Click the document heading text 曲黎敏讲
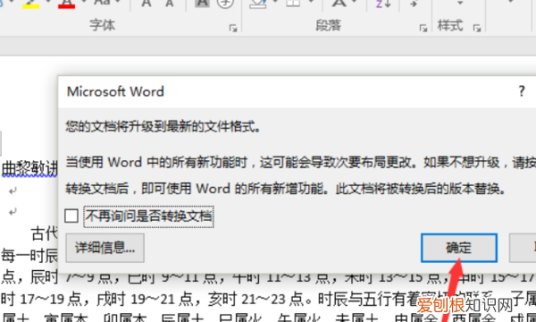Viewport: 536px width, 322px height. tap(29, 169)
